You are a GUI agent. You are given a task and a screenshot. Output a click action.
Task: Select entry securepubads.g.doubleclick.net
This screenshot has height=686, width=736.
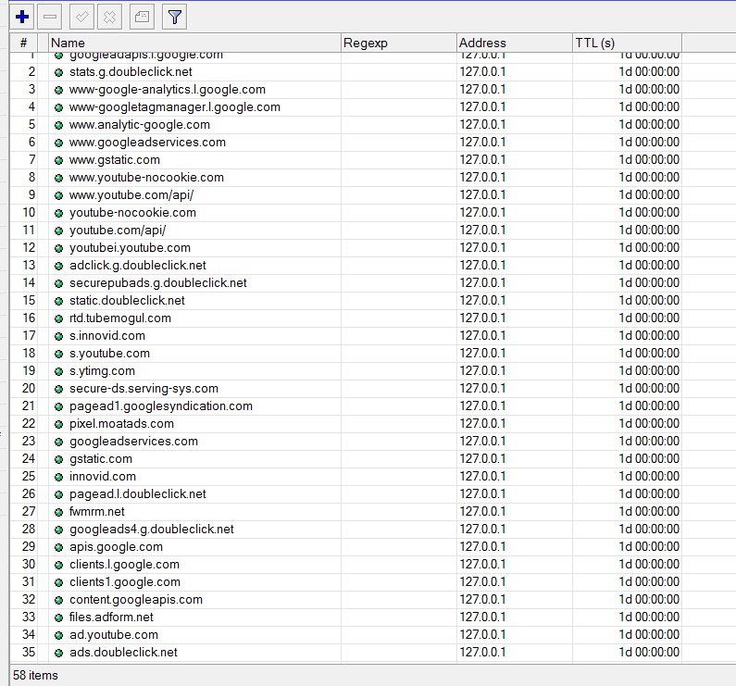pos(158,282)
